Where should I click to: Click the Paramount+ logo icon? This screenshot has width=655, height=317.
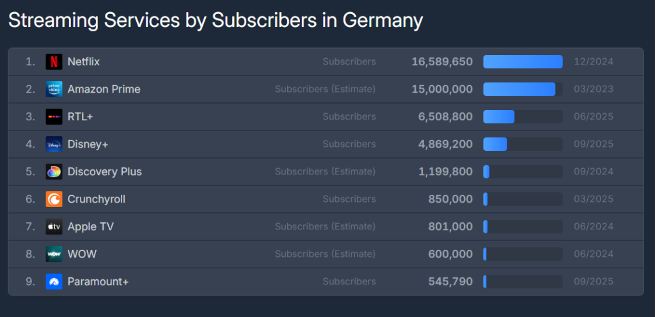click(54, 282)
